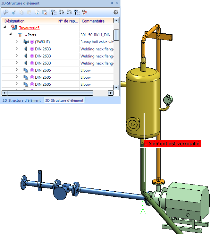Screen dimensions: 210x234
Task: Click the pressure gauge on the tank
Action: coord(168,100)
